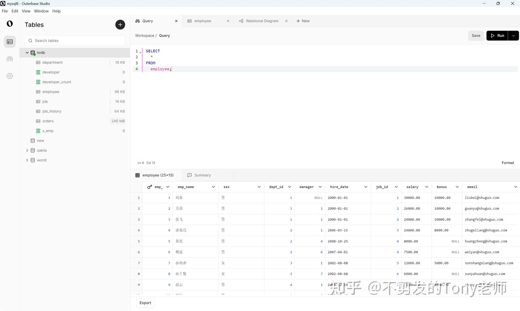
Task: Open the binoculars query explorer icon
Action: (x=10, y=59)
